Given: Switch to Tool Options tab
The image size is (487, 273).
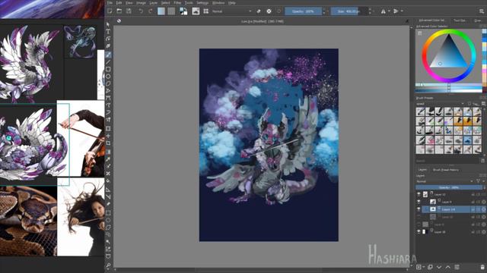Looking at the screenshot, I should [460, 20].
